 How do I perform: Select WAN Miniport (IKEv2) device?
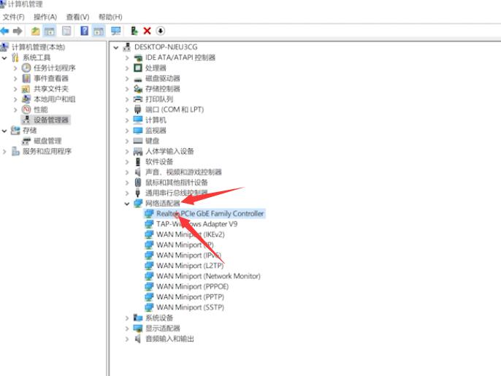[191, 234]
